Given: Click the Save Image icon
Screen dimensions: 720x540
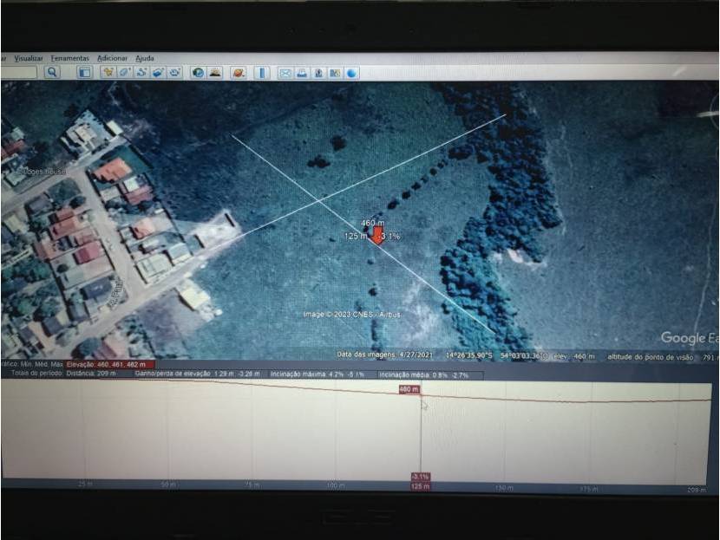Looking at the screenshot, I should point(318,73).
